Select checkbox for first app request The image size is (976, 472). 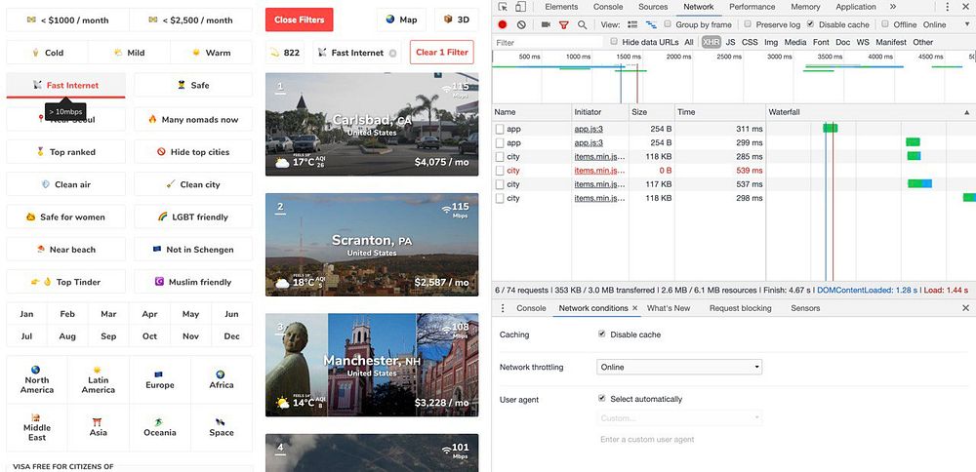click(x=499, y=130)
